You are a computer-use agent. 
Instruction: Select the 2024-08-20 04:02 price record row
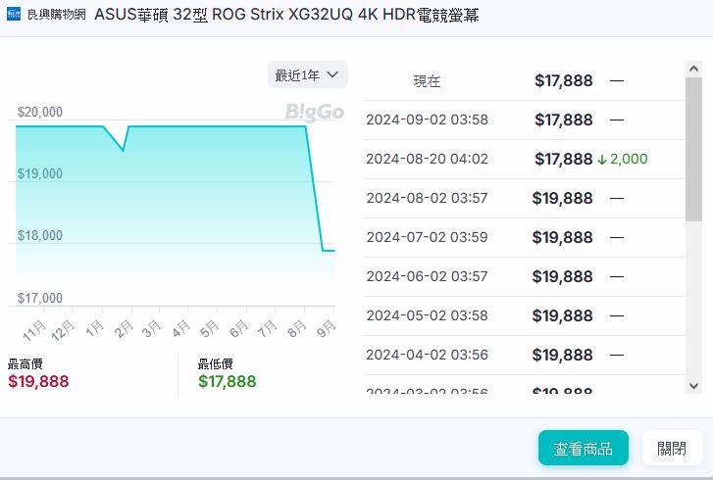(x=524, y=159)
